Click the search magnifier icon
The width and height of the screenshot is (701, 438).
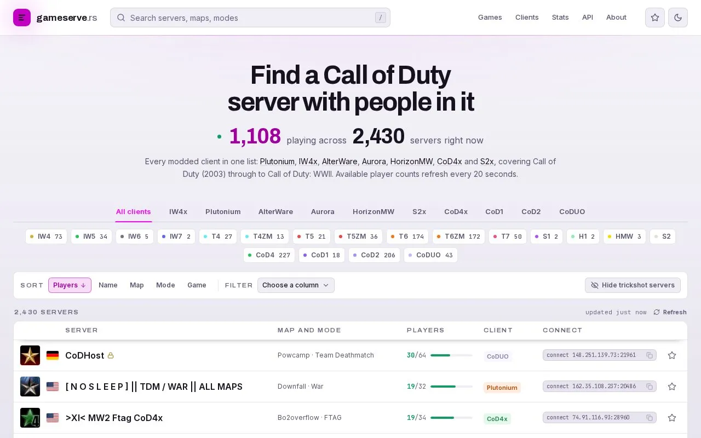point(121,18)
